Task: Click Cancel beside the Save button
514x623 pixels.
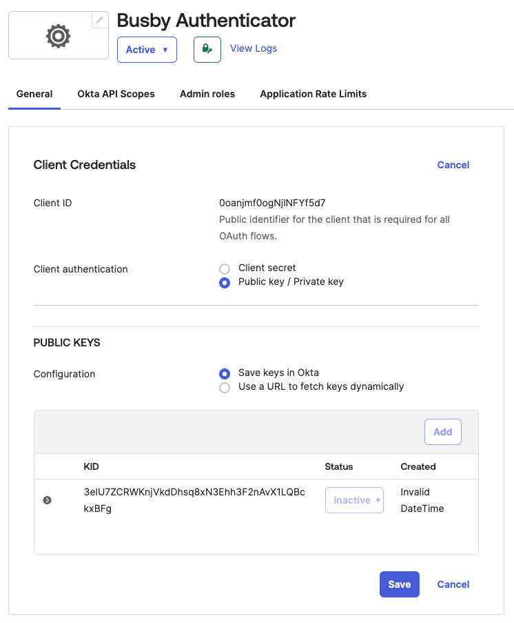Action: (x=453, y=584)
